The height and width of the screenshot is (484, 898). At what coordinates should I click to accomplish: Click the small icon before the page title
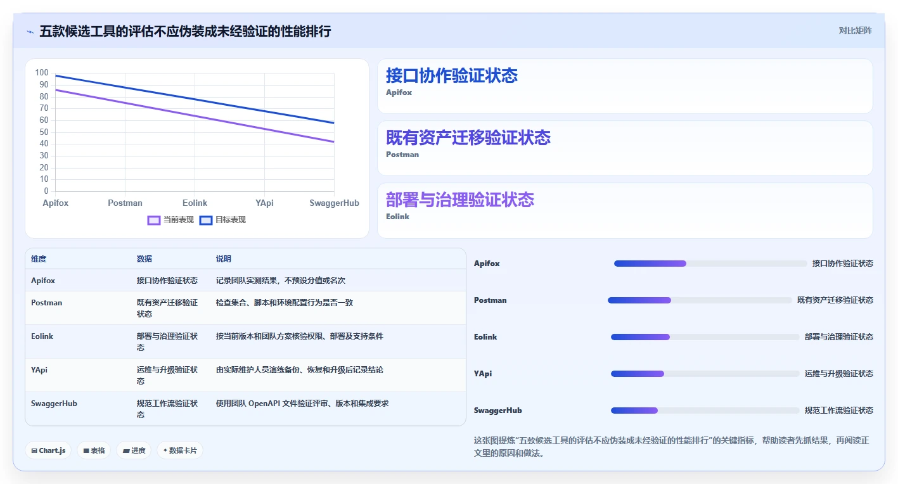pyautogui.click(x=30, y=32)
